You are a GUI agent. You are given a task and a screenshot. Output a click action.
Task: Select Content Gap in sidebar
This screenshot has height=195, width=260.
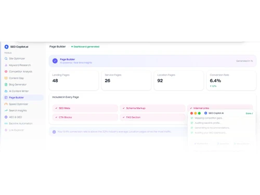click(23, 78)
